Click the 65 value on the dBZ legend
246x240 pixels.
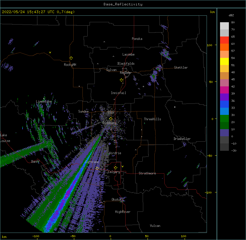pos(233,37)
